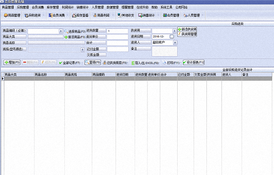The width and height of the screenshot is (274, 175).
Task: Click the 进货单价 input field
Action: point(117,37)
